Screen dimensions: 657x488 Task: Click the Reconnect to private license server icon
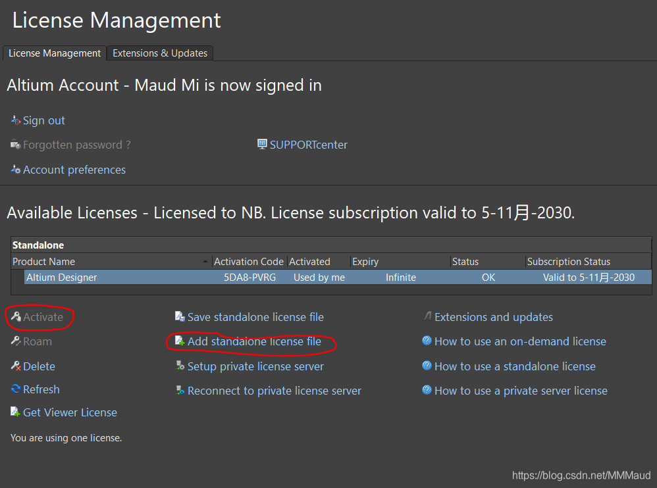point(180,391)
